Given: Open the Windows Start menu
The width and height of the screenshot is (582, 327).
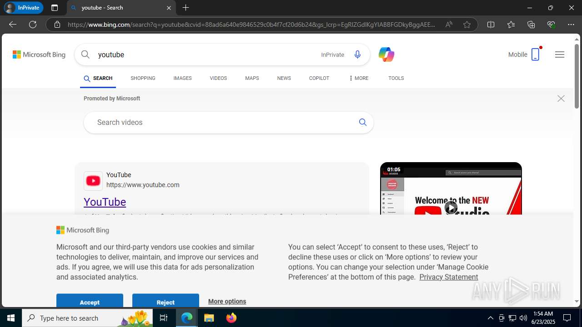Looking at the screenshot, I should (x=11, y=318).
